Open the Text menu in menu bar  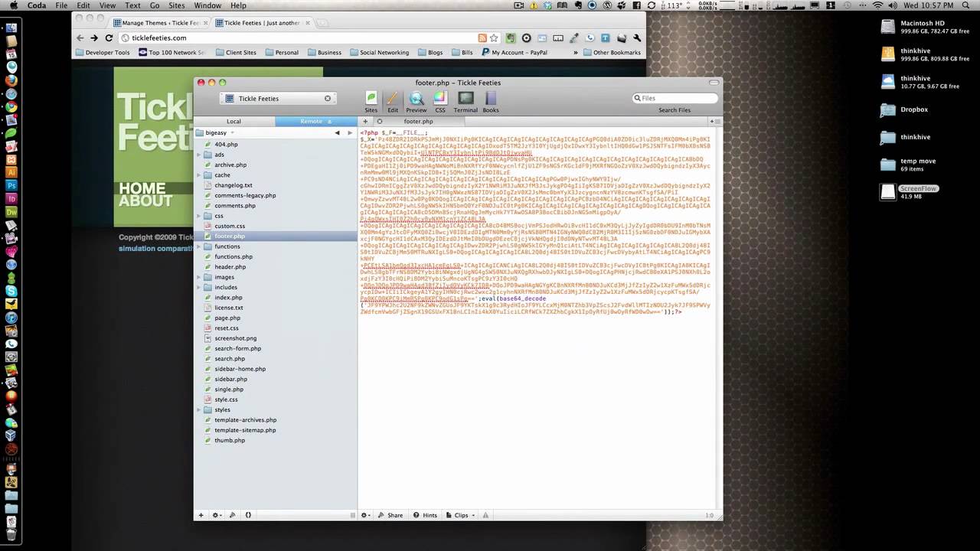coord(132,5)
